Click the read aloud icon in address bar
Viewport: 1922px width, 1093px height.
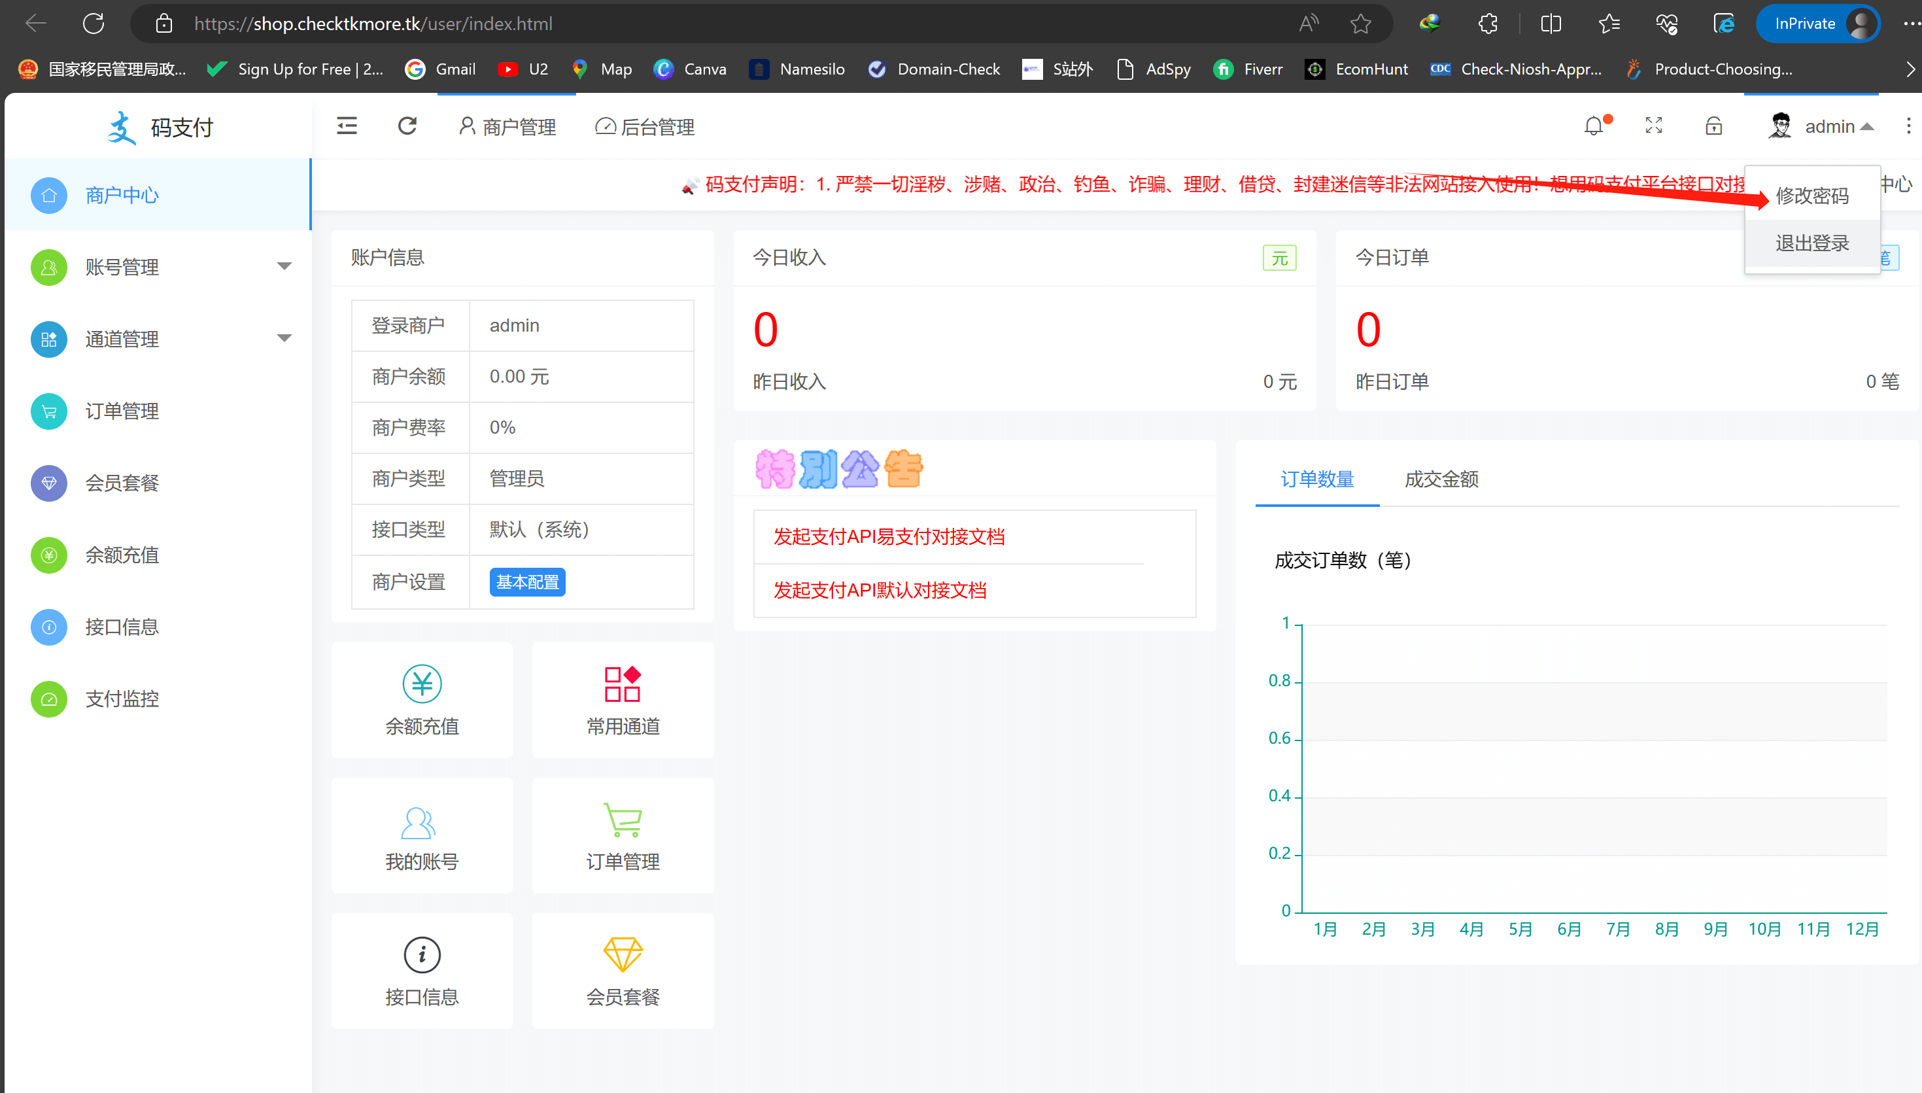coord(1309,24)
